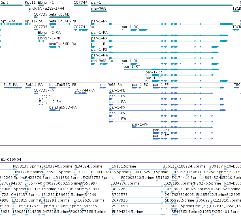Click the RpL11-RA transcript label
This screenshot has width=241, height=216.
pos(34,21)
